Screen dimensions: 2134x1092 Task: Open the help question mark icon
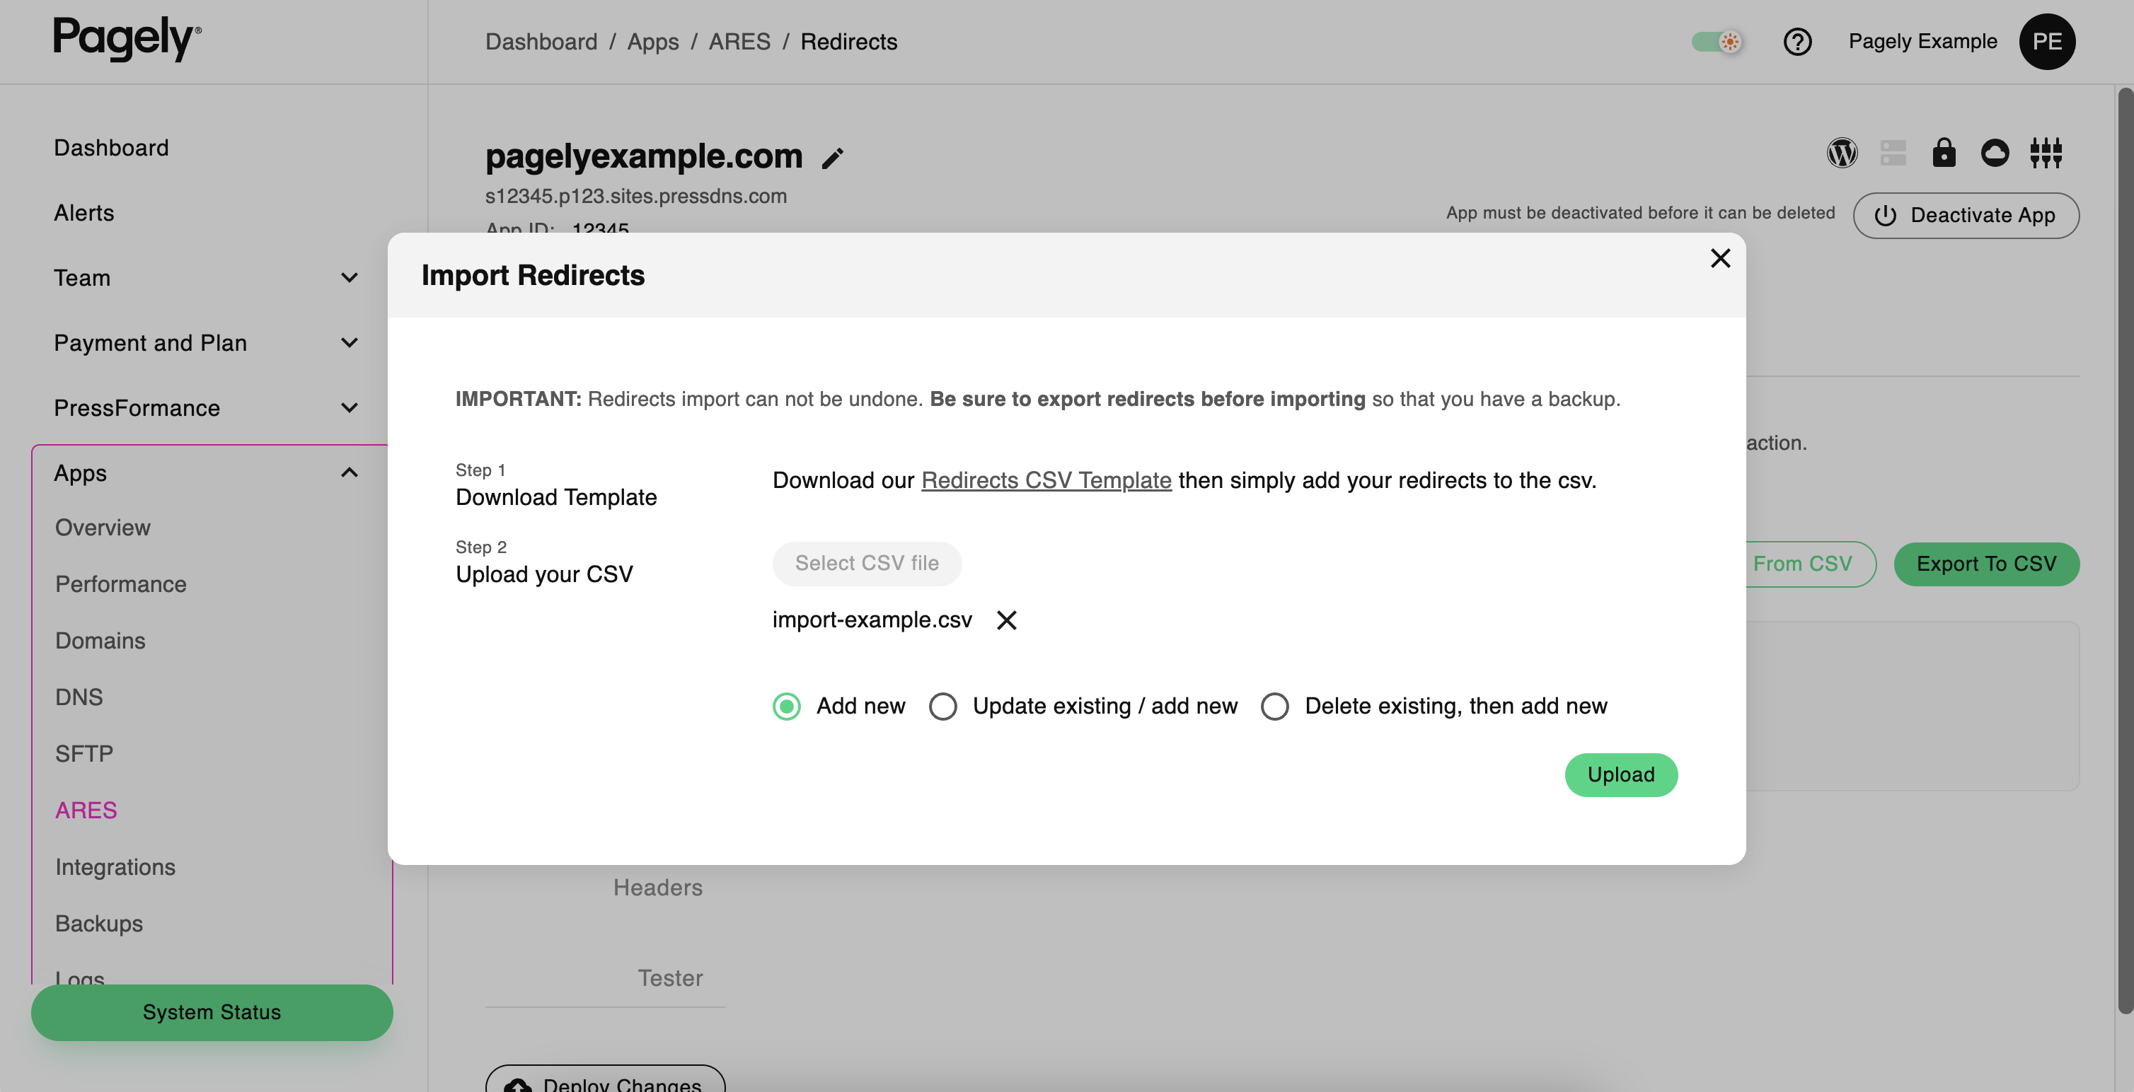1796,42
